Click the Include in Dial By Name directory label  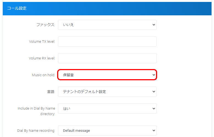[36, 111]
